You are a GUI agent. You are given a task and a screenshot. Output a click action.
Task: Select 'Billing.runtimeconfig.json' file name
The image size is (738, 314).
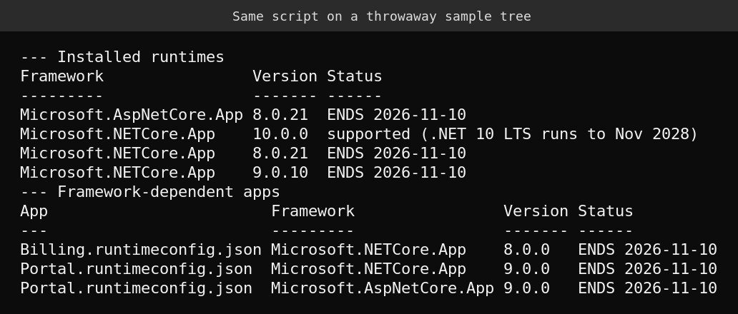pos(141,250)
